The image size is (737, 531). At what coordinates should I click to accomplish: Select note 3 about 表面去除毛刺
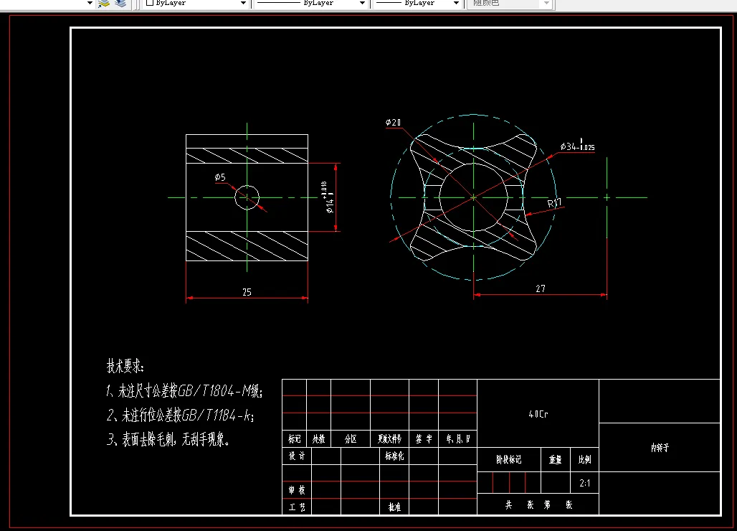[x=168, y=439]
